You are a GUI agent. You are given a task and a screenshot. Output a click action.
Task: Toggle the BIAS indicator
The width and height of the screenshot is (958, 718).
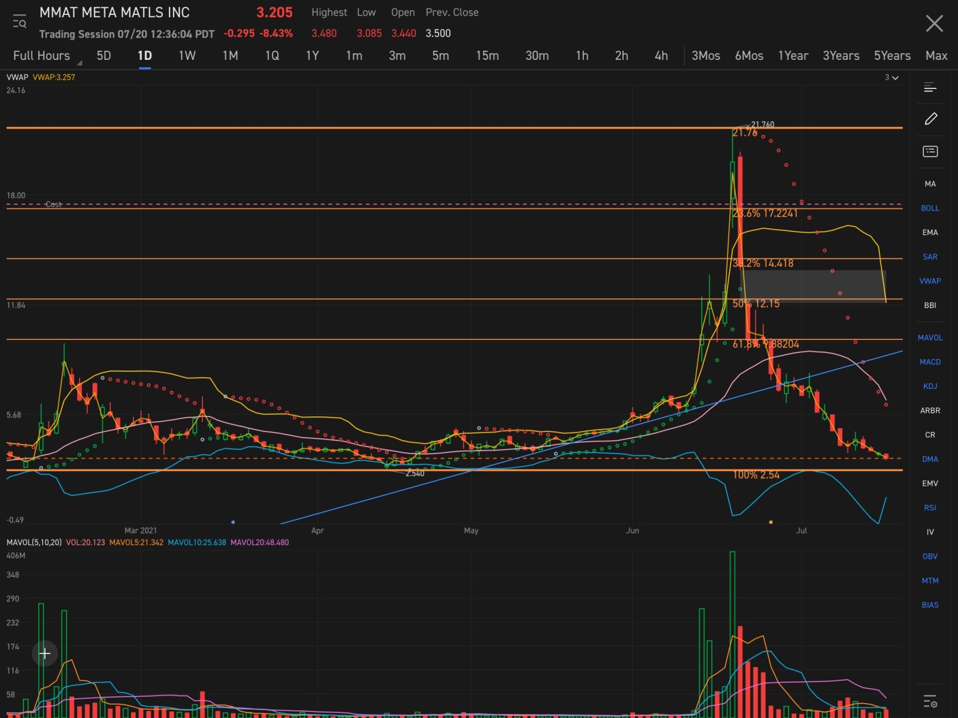tap(930, 605)
